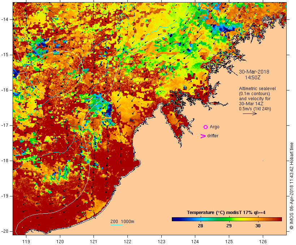Click the 'and velocity for' caption line
The image size is (296, 245).
(x=254, y=99)
